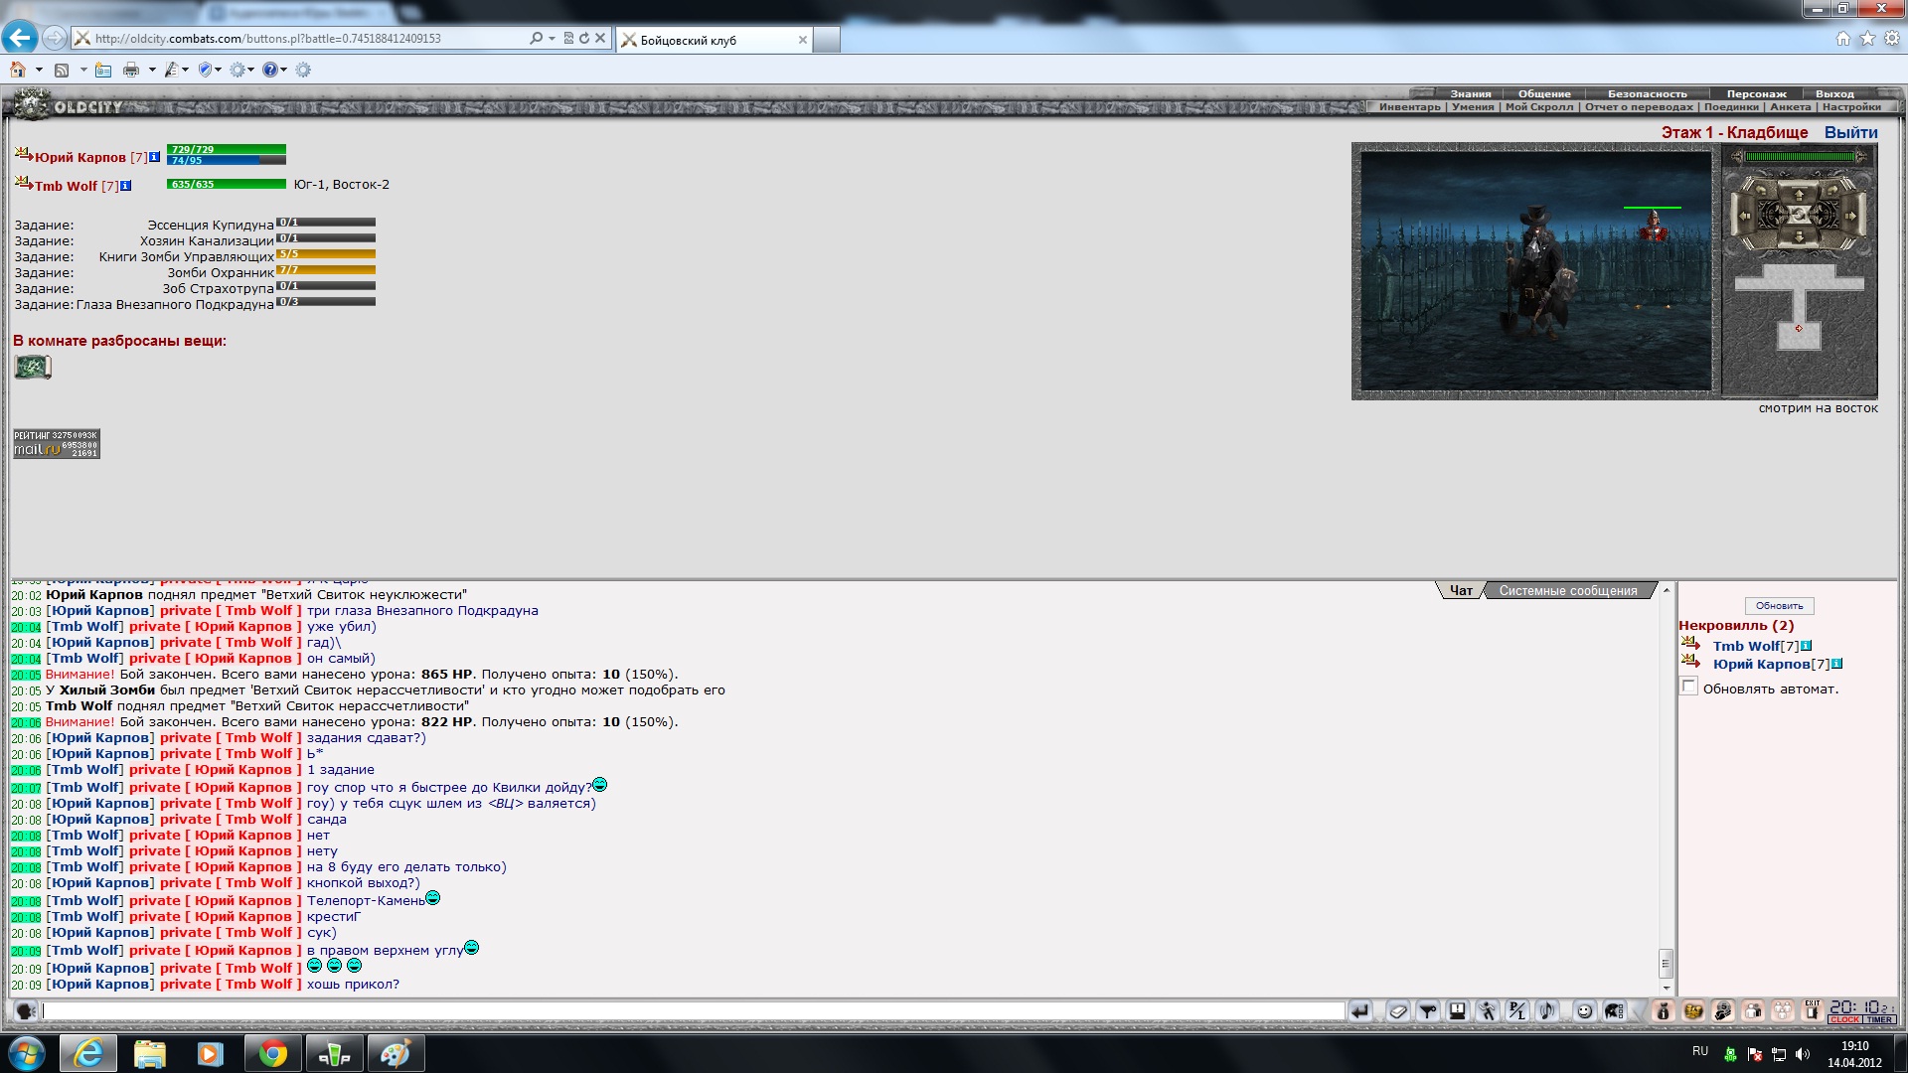Move backward with the down arrow

(1799, 237)
